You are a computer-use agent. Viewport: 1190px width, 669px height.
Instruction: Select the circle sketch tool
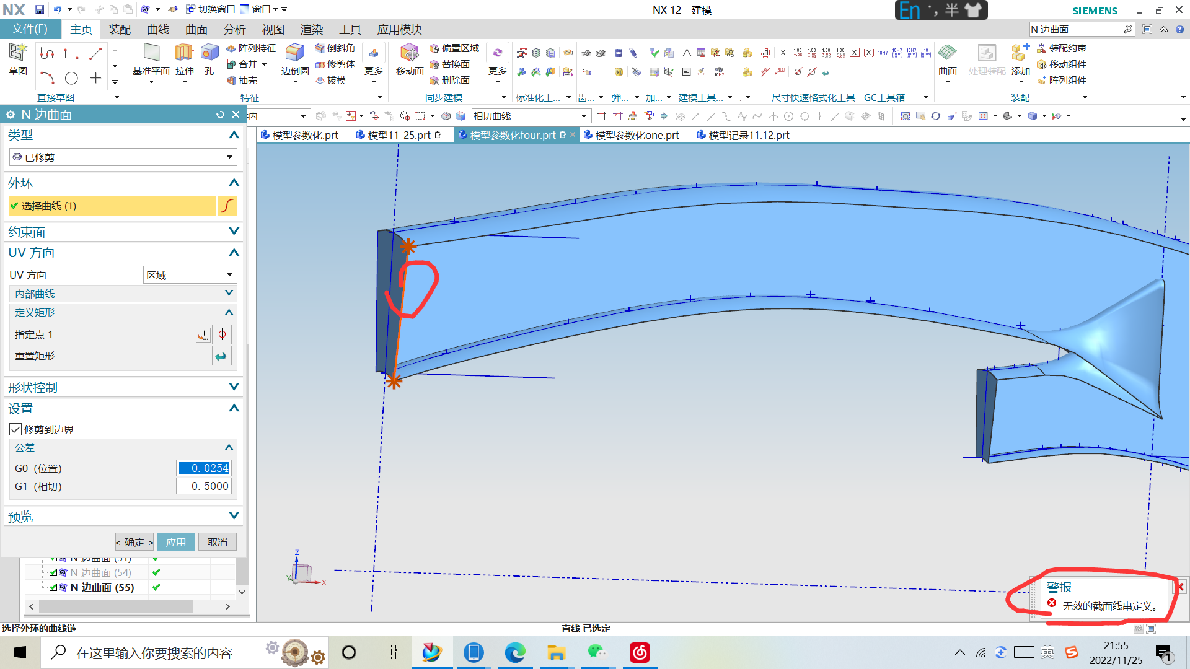(x=71, y=78)
